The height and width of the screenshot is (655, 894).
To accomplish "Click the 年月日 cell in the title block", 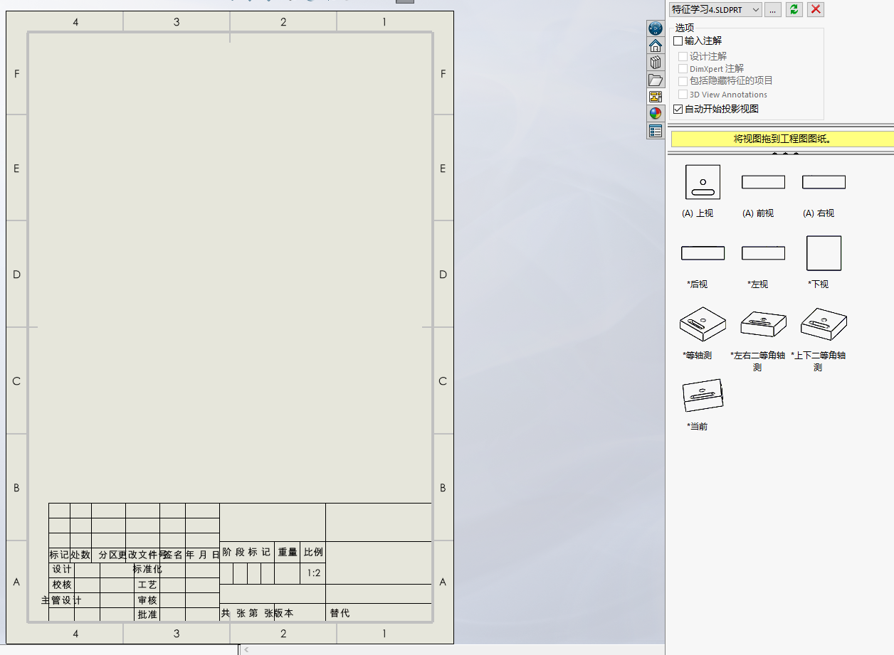I will pos(203,555).
